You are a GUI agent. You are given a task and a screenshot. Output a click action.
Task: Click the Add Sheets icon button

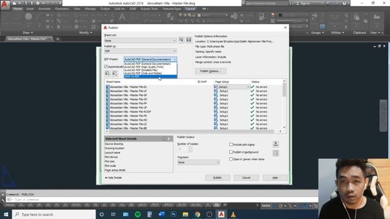click(107, 74)
